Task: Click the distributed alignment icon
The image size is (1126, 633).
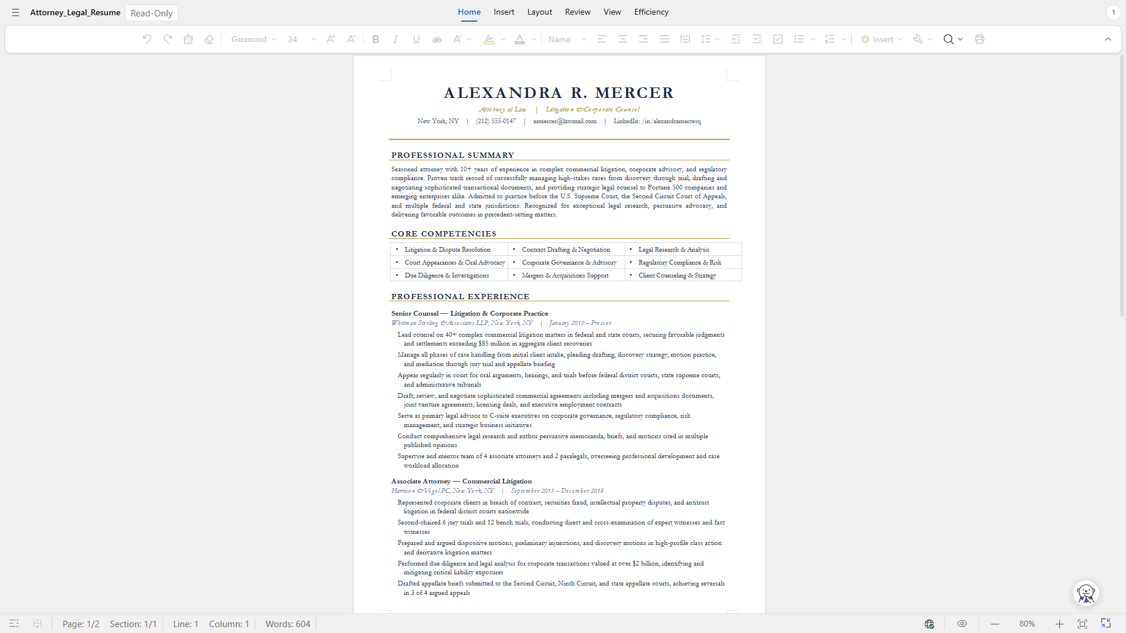Action: tap(685, 39)
